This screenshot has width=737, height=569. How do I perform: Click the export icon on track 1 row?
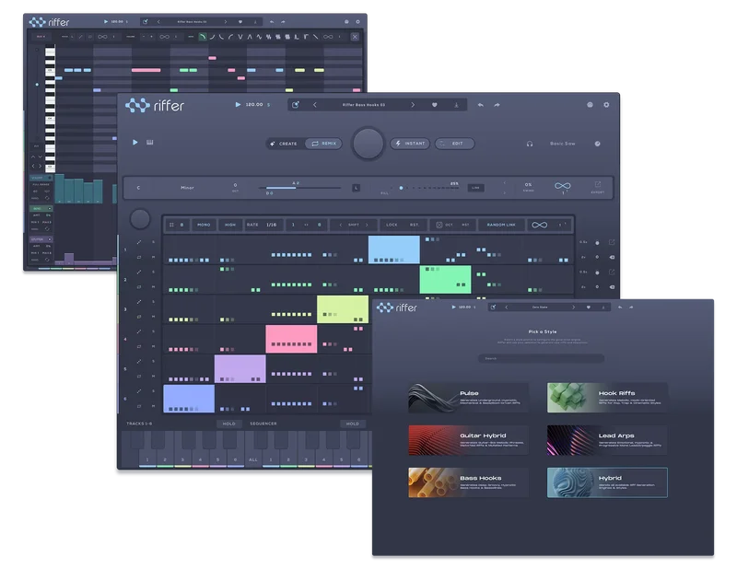pos(612,242)
